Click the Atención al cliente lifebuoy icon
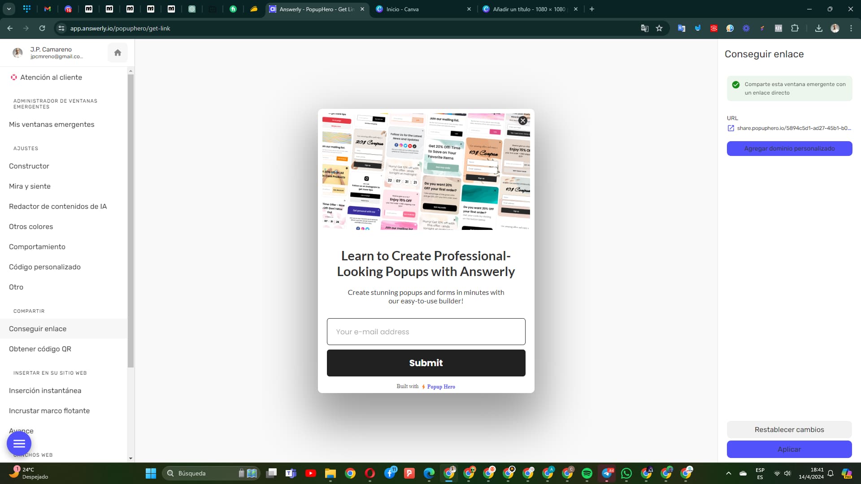This screenshot has height=484, width=861. point(14,78)
